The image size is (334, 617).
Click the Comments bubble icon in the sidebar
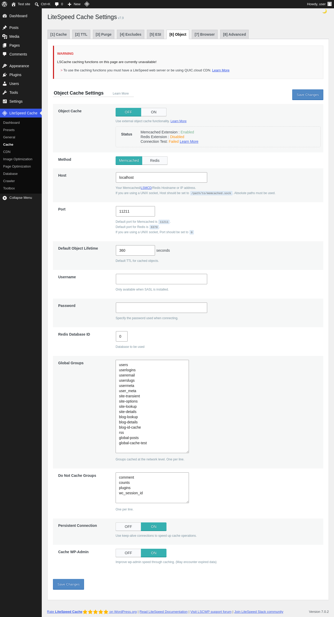coord(5,54)
